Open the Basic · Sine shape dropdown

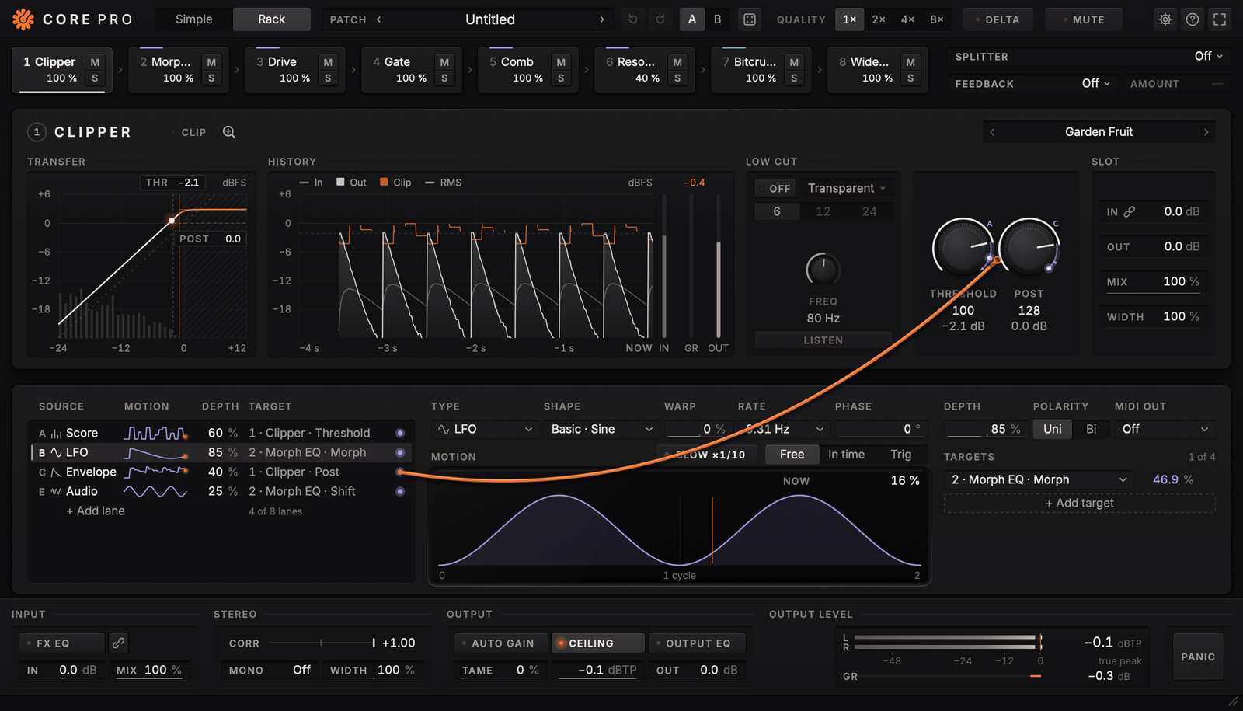tap(601, 429)
